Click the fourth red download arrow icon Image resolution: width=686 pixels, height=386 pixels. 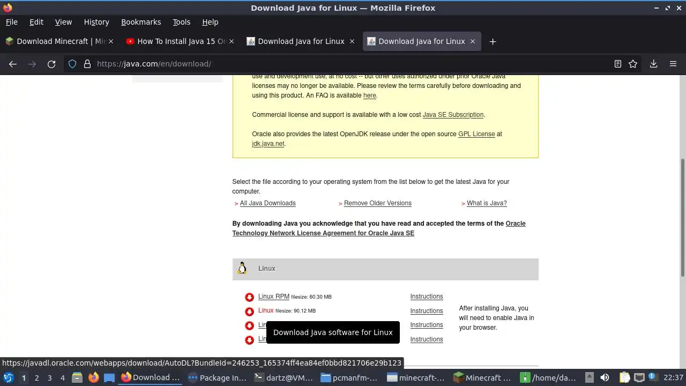click(249, 340)
